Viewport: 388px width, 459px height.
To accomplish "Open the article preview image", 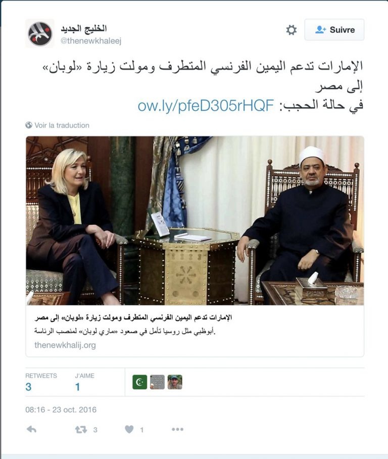I will coord(195,221).
